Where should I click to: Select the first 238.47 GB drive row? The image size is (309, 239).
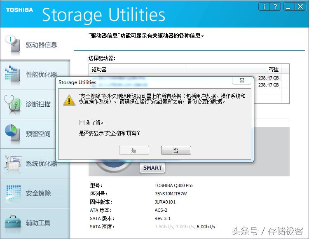point(185,77)
